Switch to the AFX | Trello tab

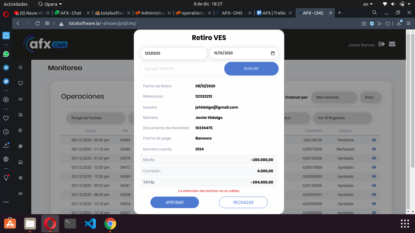coord(274,13)
